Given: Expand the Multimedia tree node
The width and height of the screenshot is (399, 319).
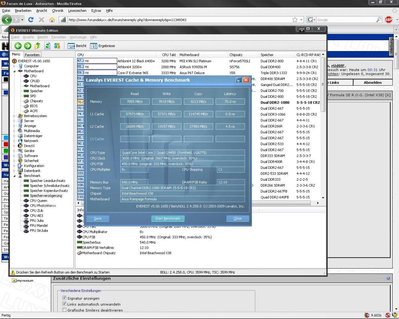Looking at the screenshot, I should click(14, 131).
